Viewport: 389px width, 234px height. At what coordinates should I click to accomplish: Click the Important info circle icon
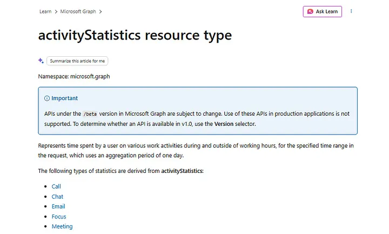tap(47, 98)
